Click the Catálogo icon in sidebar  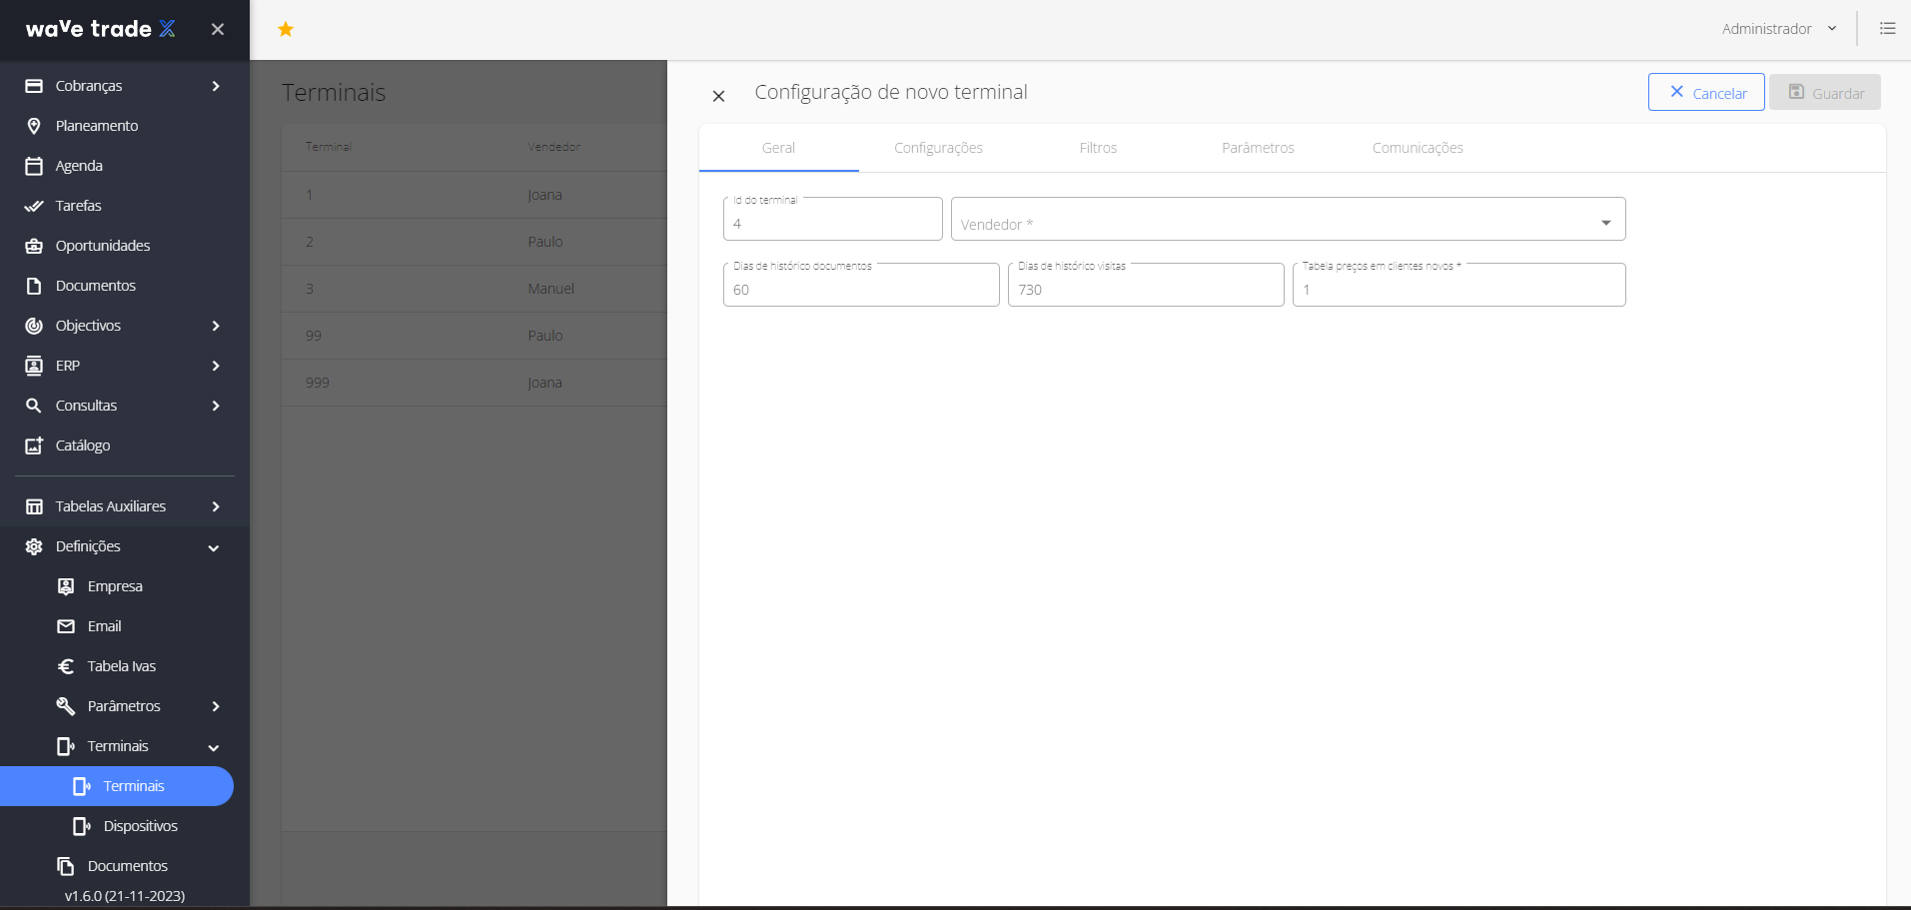pos(34,446)
